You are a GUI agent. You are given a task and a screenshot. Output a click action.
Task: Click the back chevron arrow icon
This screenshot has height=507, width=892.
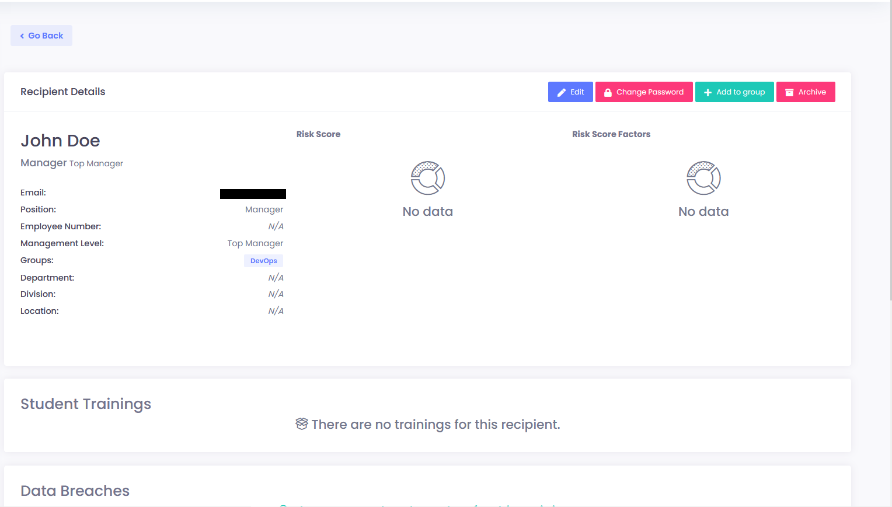(x=22, y=36)
